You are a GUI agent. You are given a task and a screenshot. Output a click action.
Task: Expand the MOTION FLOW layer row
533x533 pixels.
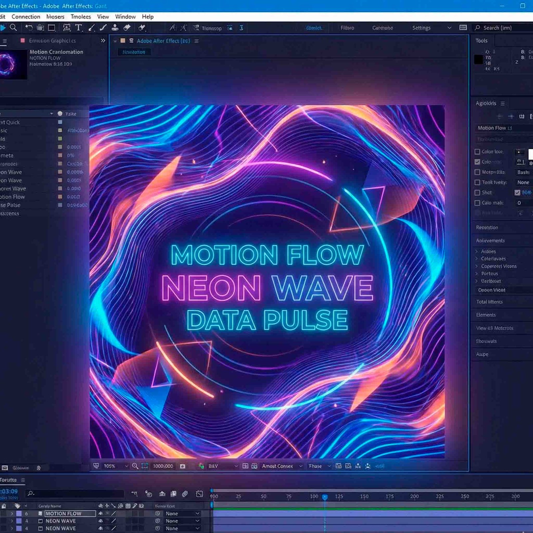12,513
